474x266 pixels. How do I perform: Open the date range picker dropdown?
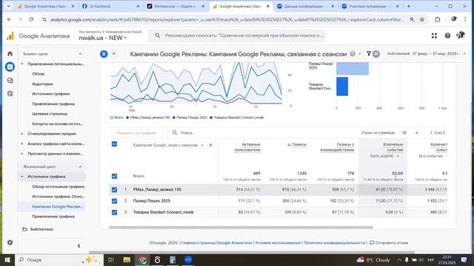click(x=427, y=54)
